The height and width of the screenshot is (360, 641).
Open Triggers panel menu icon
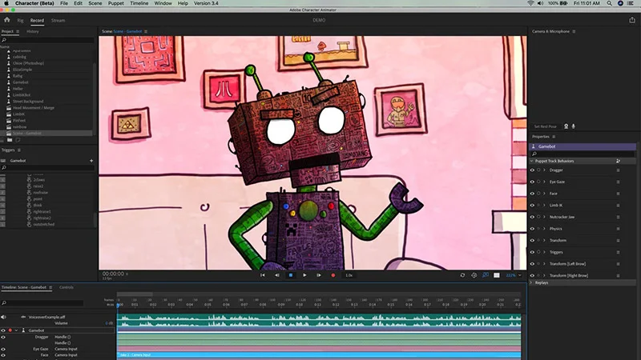click(x=18, y=150)
